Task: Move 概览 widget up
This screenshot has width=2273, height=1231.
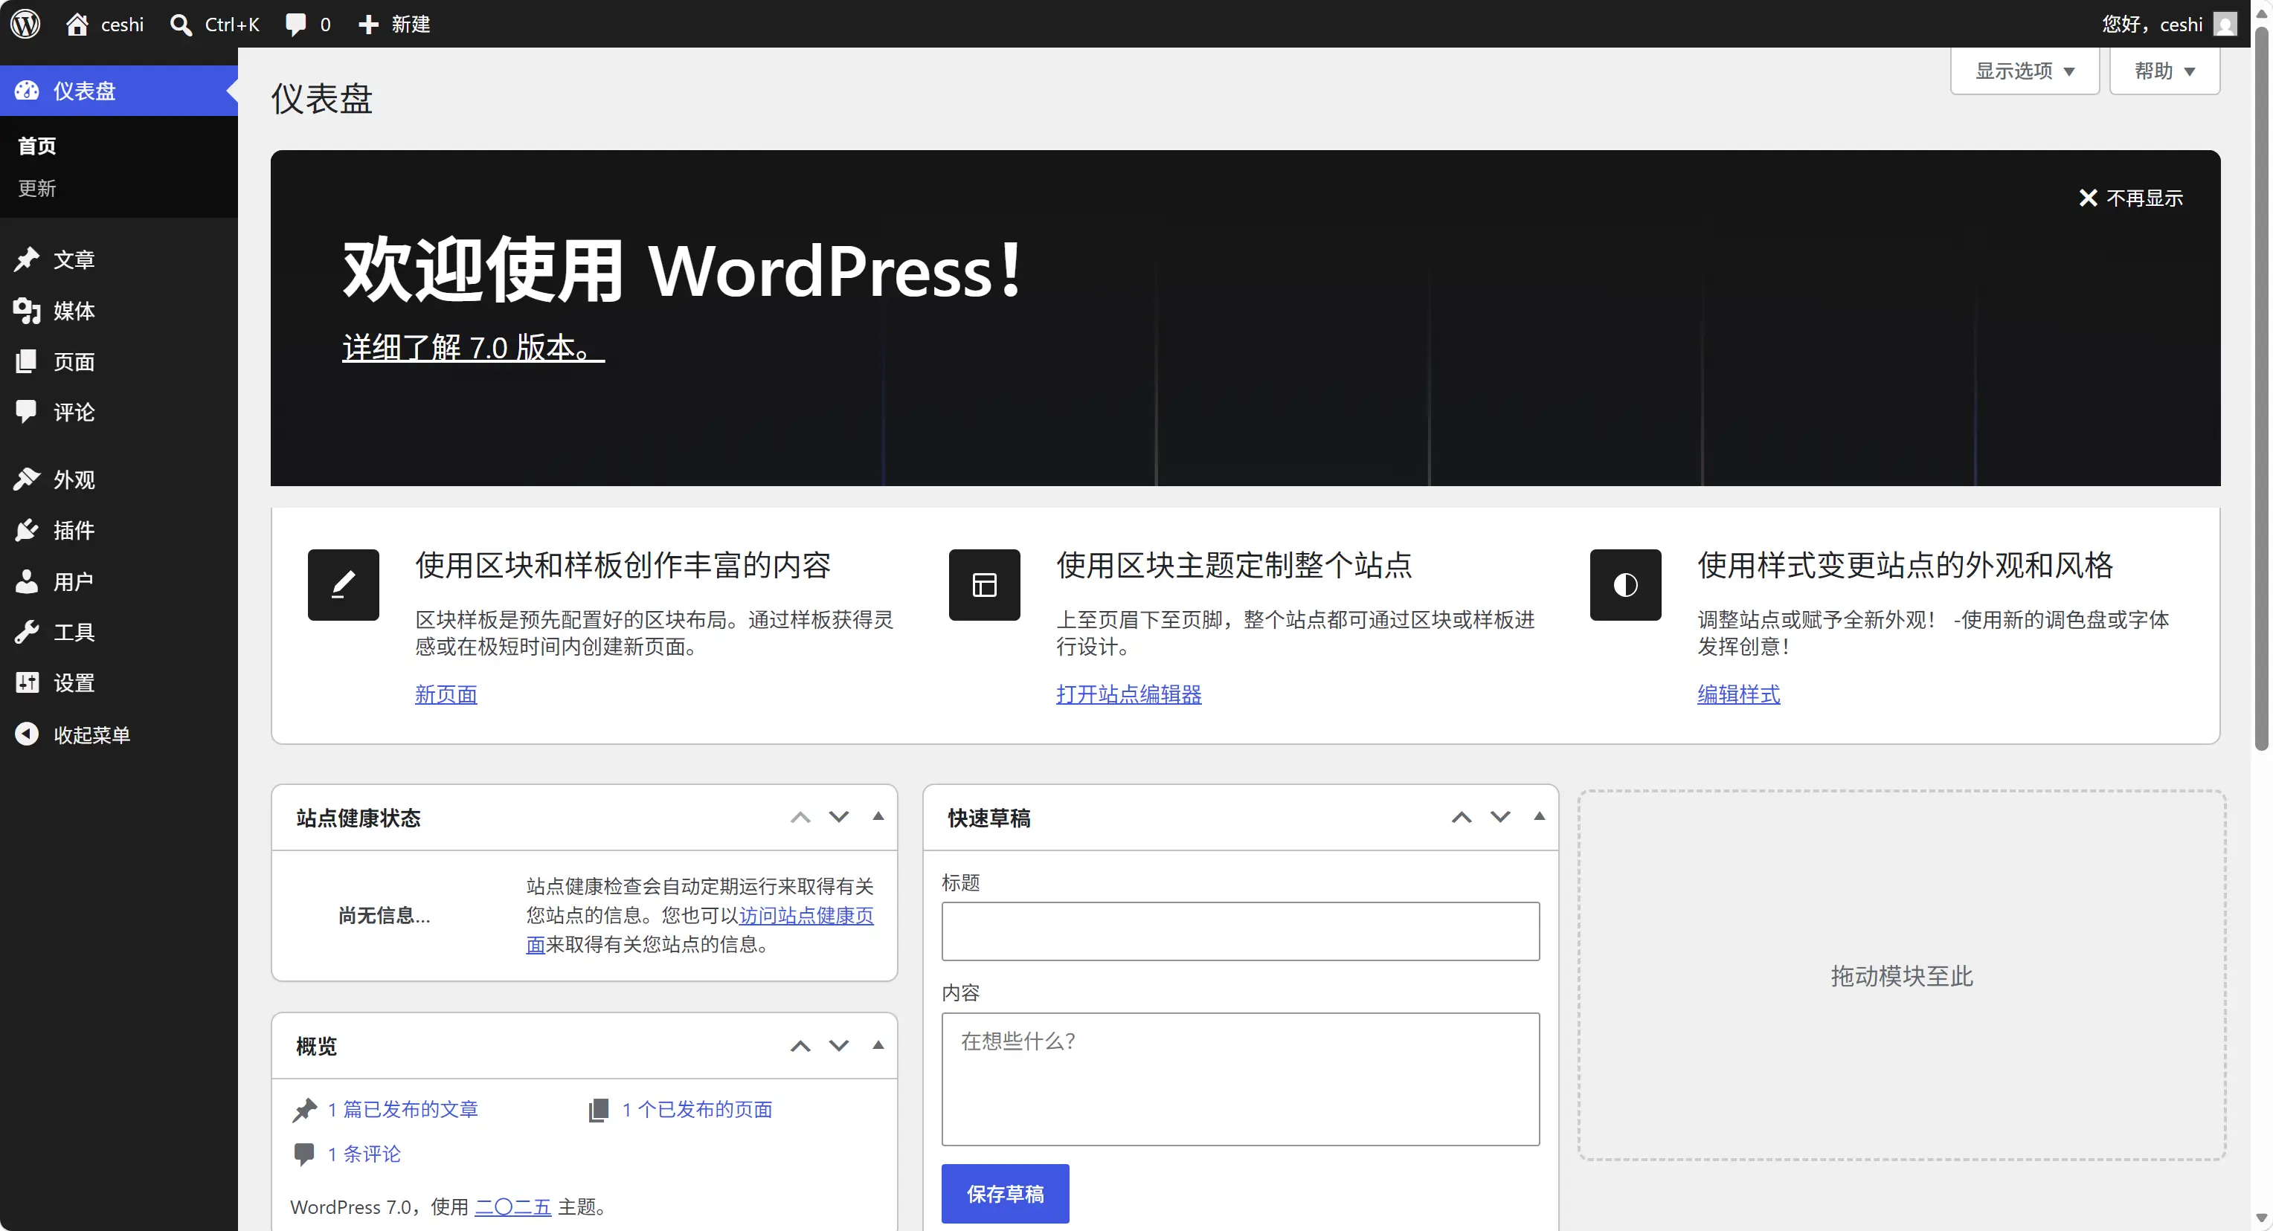Action: [800, 1046]
